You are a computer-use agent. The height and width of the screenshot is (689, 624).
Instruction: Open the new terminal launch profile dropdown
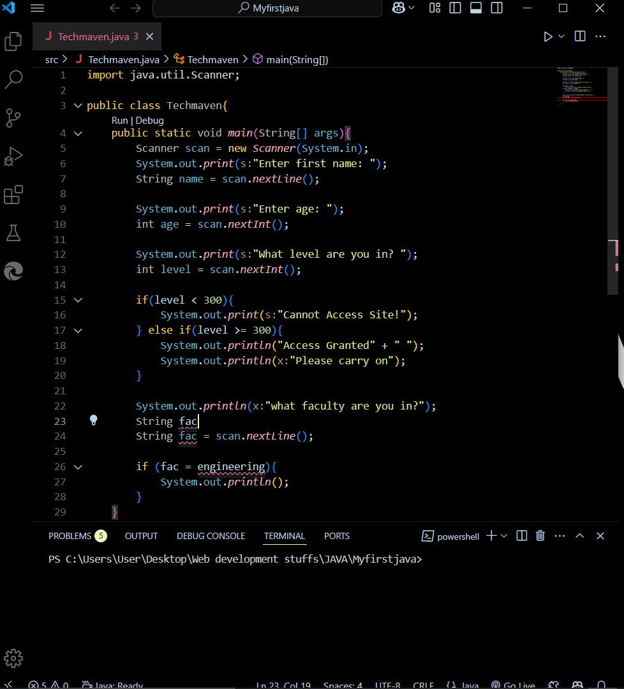[x=504, y=536]
